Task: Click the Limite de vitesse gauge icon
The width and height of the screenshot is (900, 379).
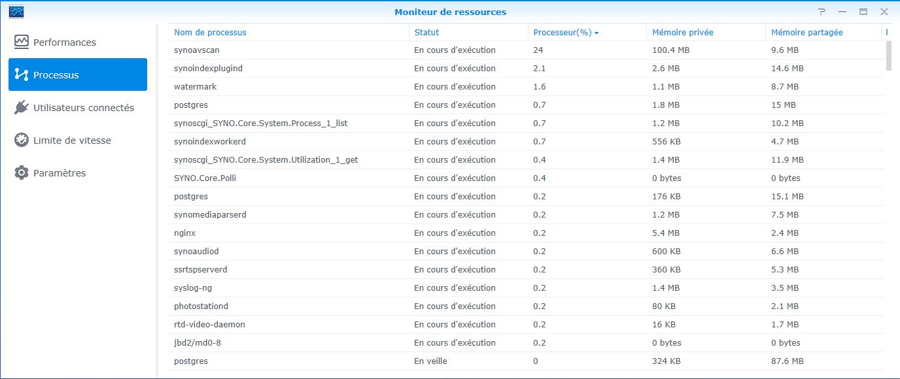Action: click(x=22, y=140)
